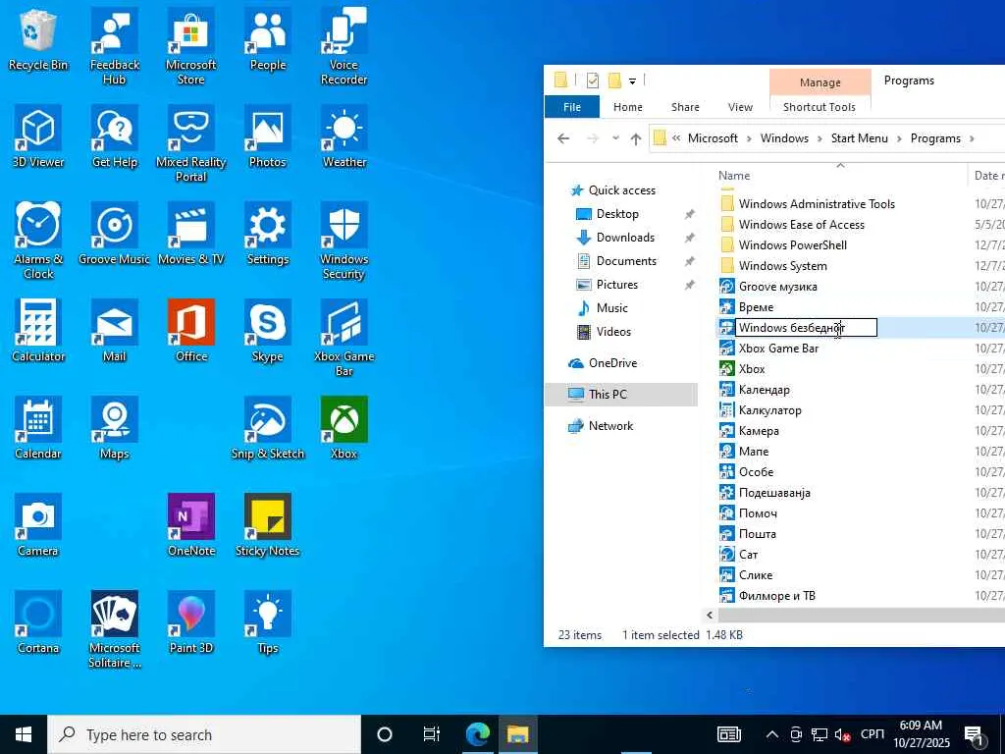Open the View ribbon tab
The width and height of the screenshot is (1005, 754).
click(x=740, y=107)
